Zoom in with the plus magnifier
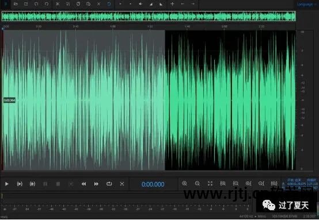This screenshot has width=319, height=220. 184,183
